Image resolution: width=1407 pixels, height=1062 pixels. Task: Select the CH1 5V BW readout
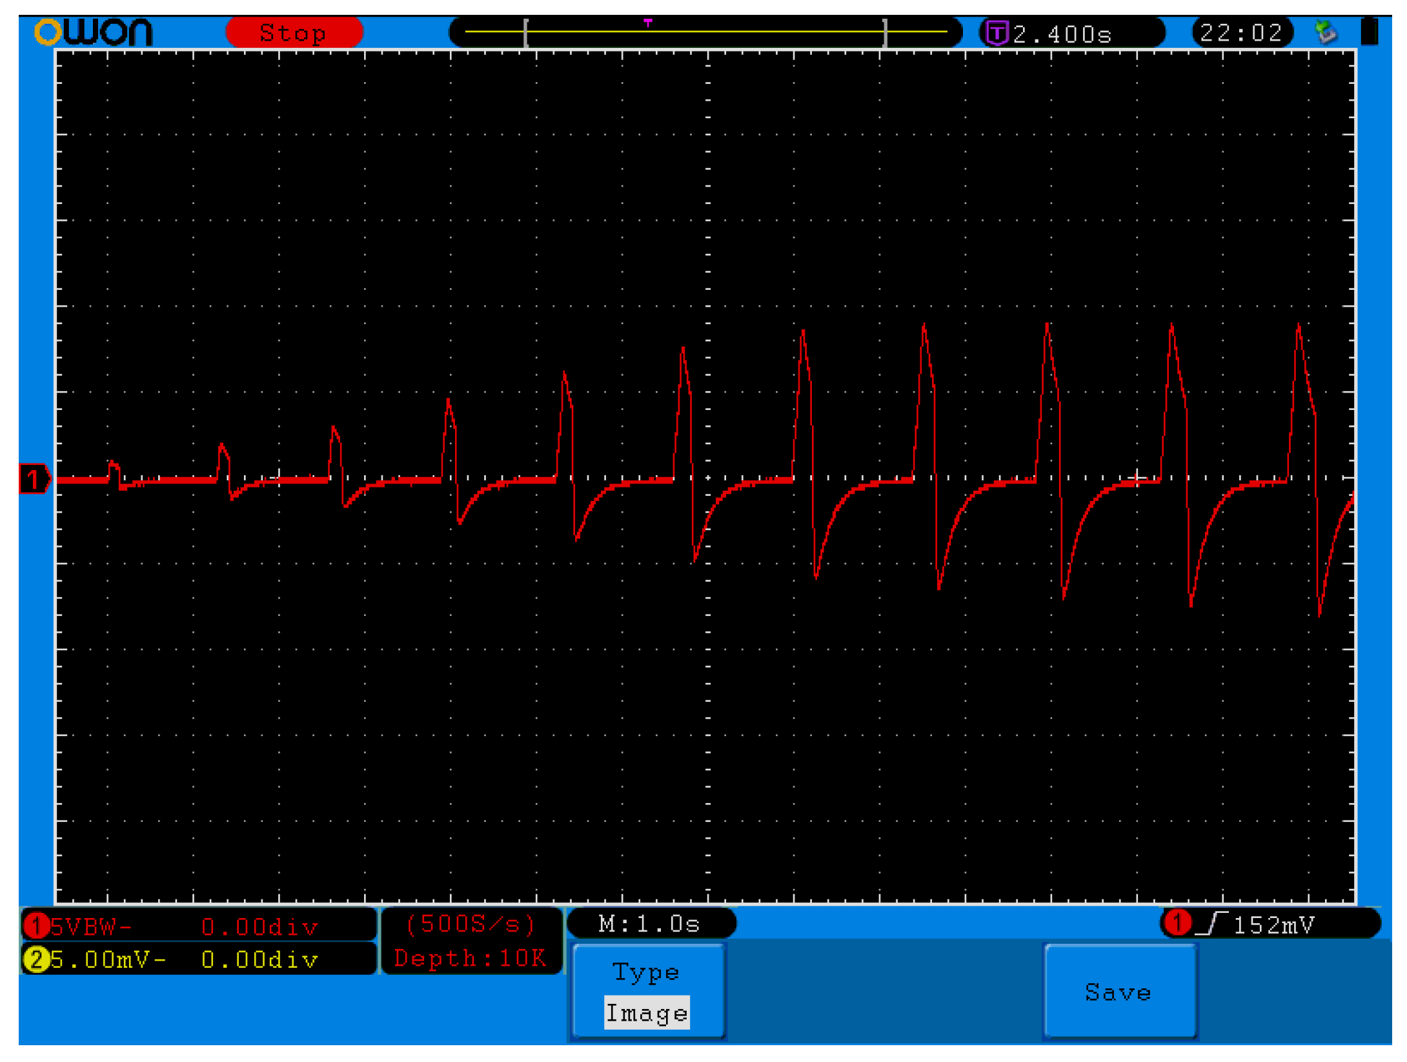tap(90, 927)
